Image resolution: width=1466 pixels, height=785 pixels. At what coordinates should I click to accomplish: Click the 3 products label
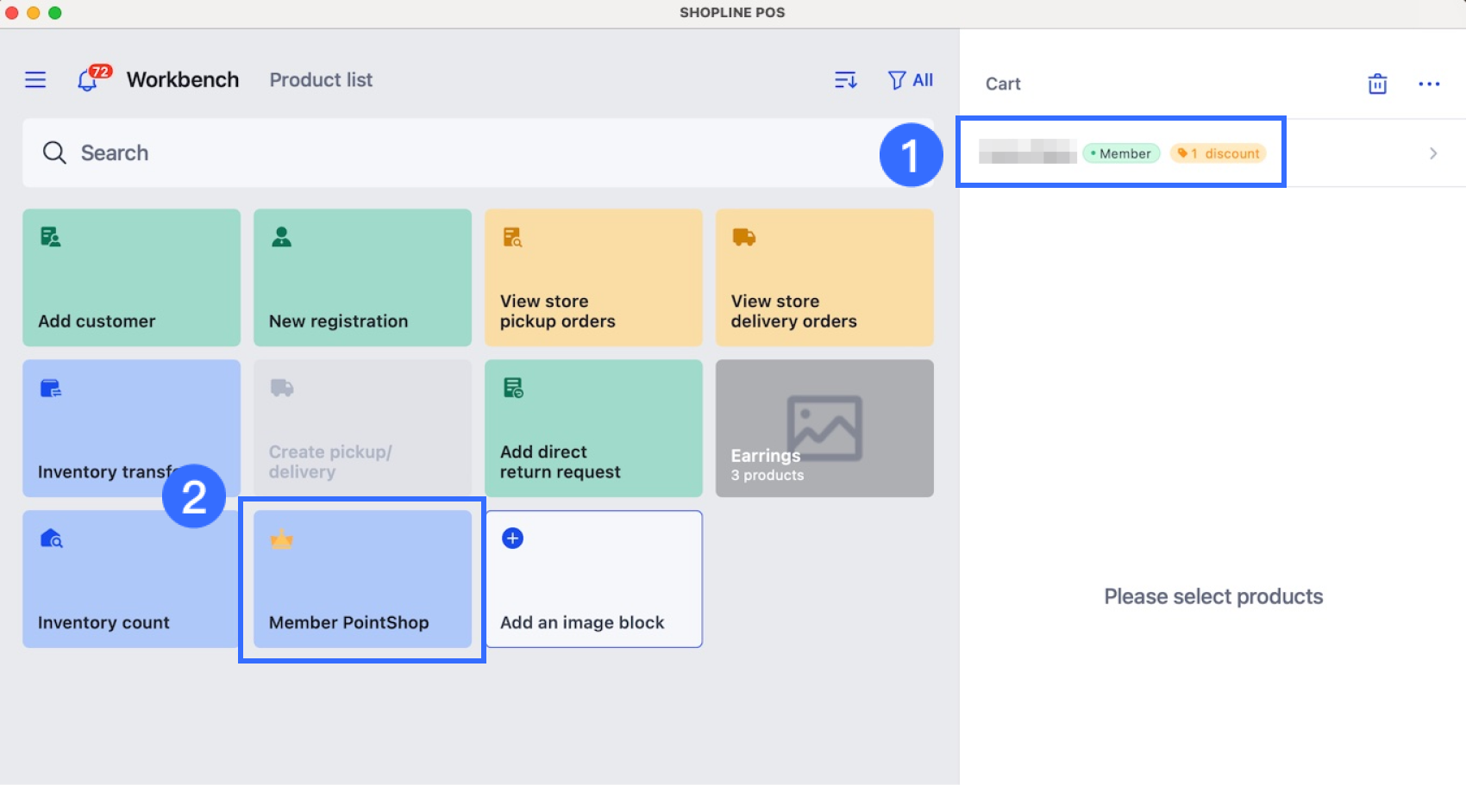(x=767, y=476)
